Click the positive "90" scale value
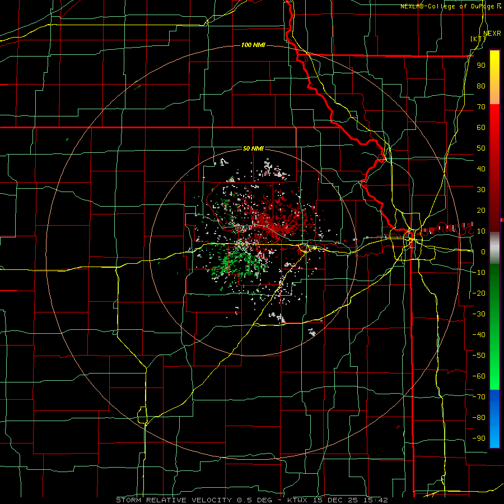This screenshot has width=504, height=504. click(x=481, y=66)
